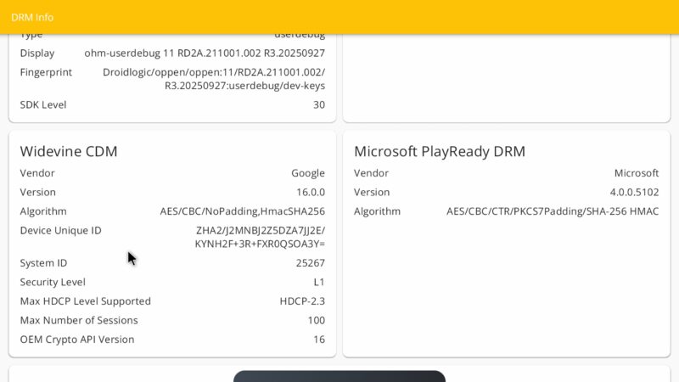Screen dimensions: 679x382
Task: Click Widevine Vendor value Google
Action: (308, 173)
